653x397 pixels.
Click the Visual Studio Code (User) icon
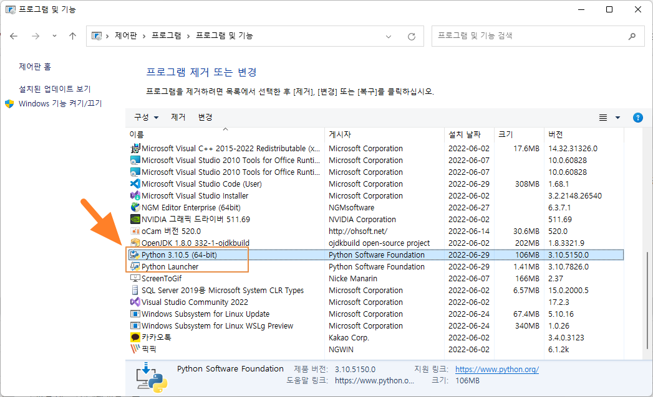tap(135, 184)
